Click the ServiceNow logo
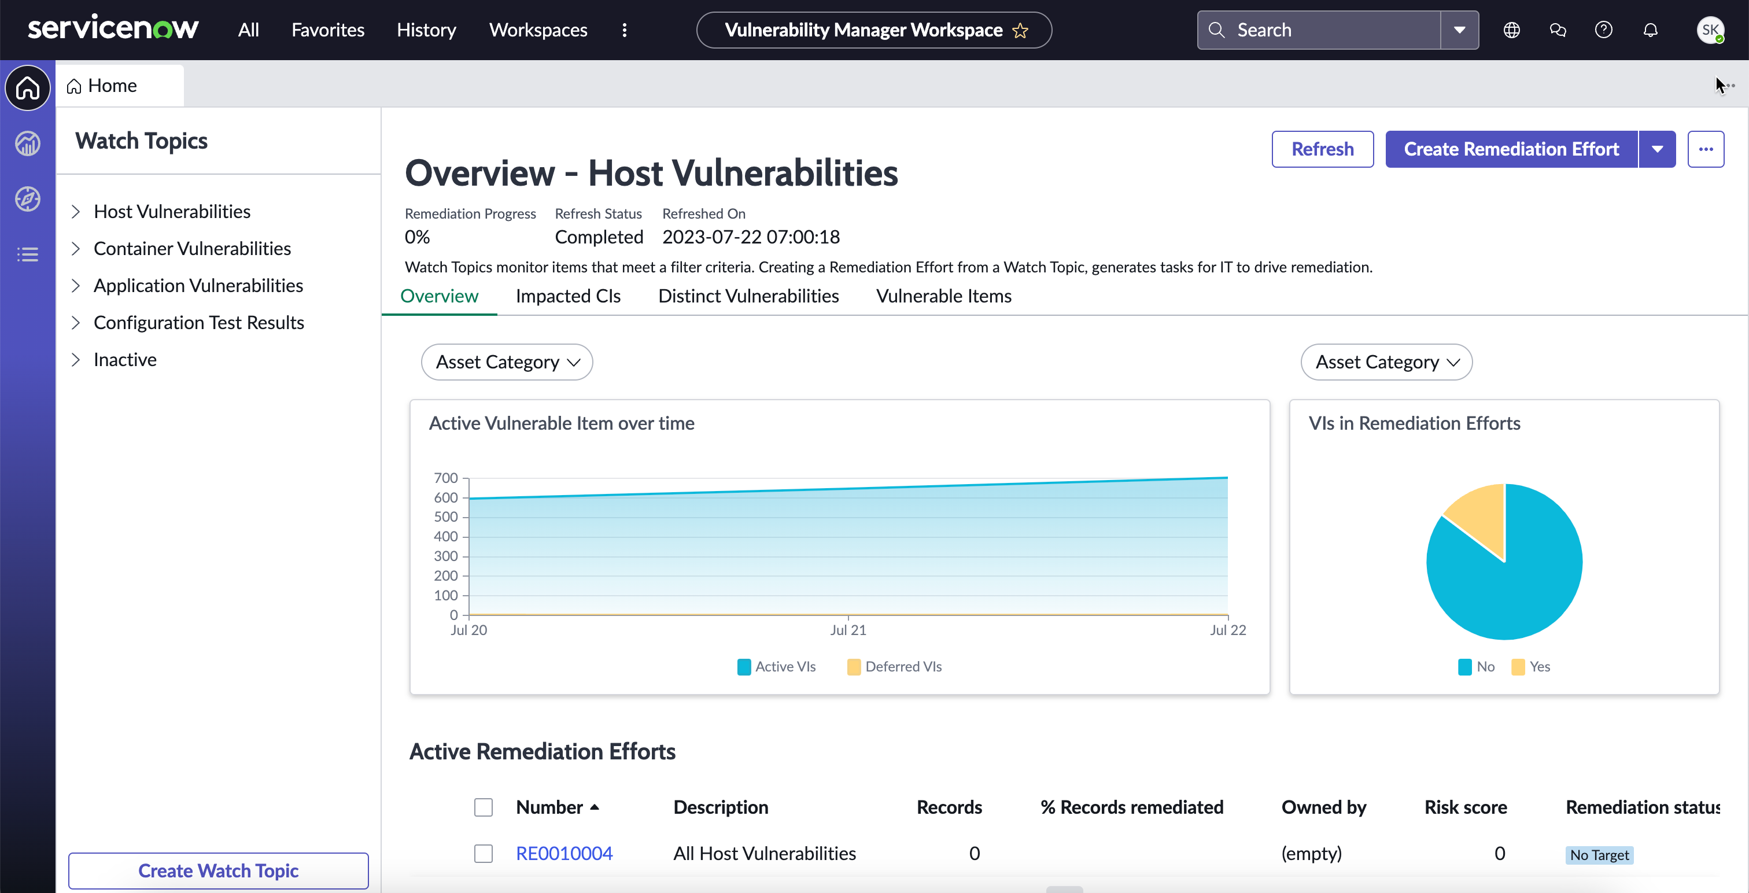Viewport: 1749px width, 893px height. click(x=113, y=29)
